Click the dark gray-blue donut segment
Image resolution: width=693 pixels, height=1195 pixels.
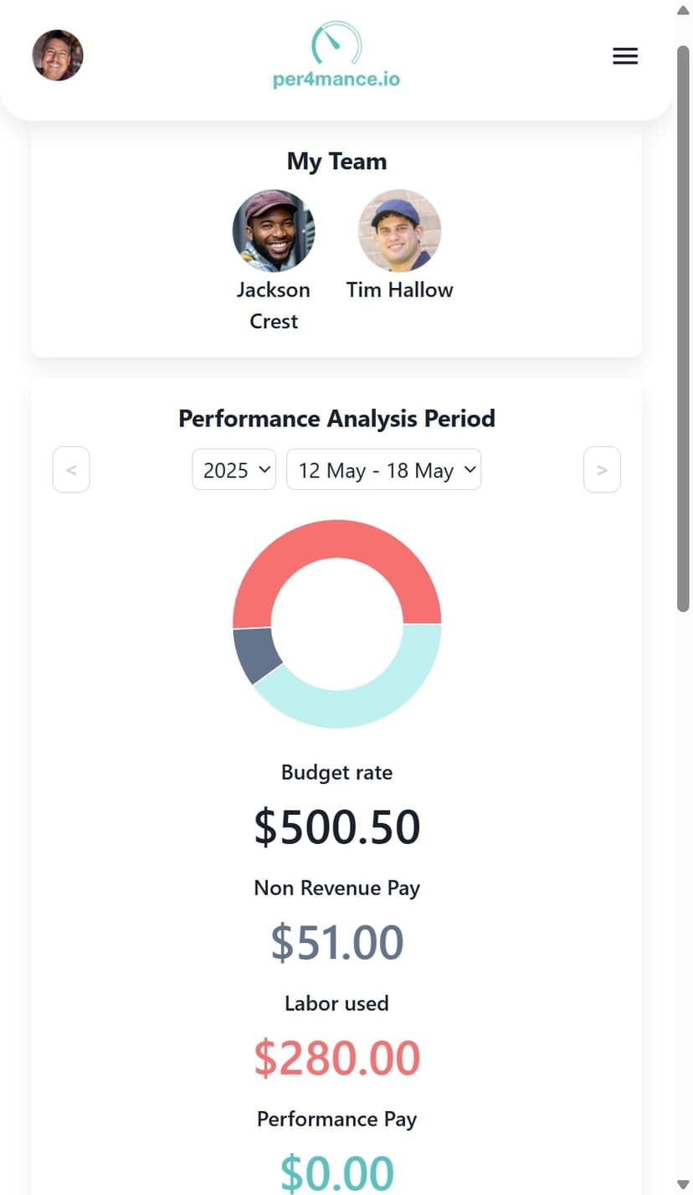pyautogui.click(x=253, y=654)
